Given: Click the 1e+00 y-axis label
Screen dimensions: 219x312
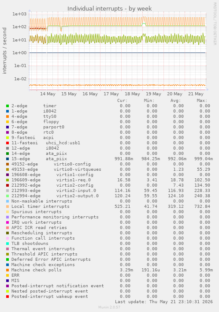Looking at the screenshot, I should coord(19,53).
